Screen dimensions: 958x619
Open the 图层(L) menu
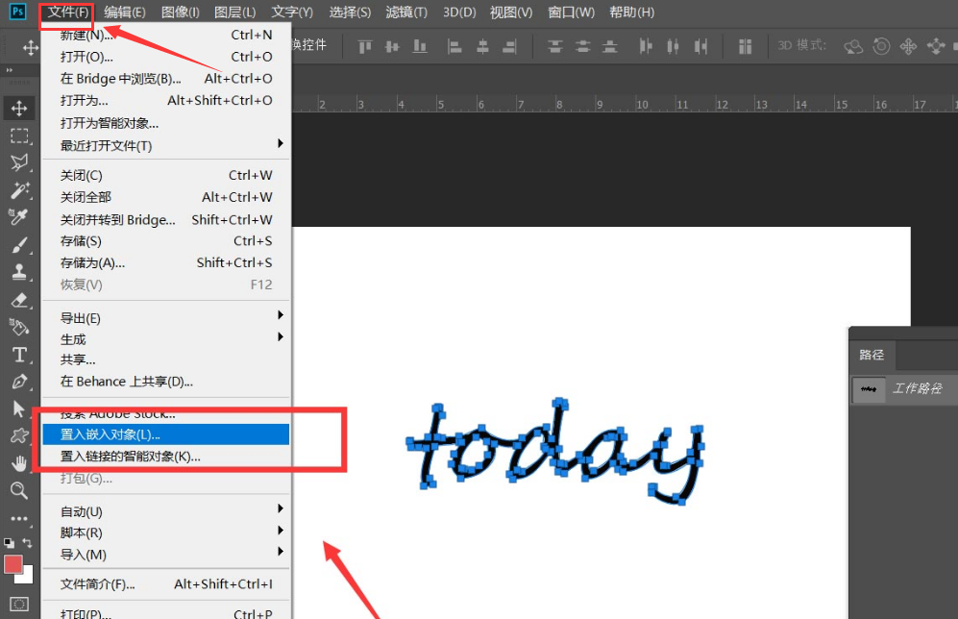click(x=235, y=12)
